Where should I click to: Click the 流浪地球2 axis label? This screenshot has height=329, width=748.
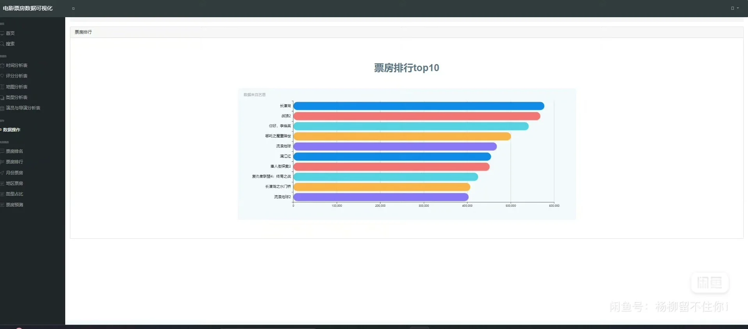[282, 197]
